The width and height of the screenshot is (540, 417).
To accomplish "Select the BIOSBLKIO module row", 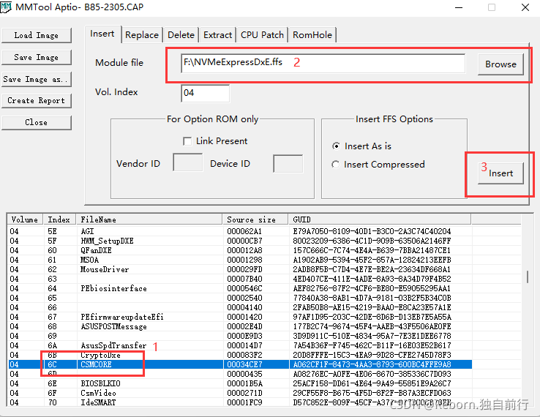I will pyautogui.click(x=240, y=383).
